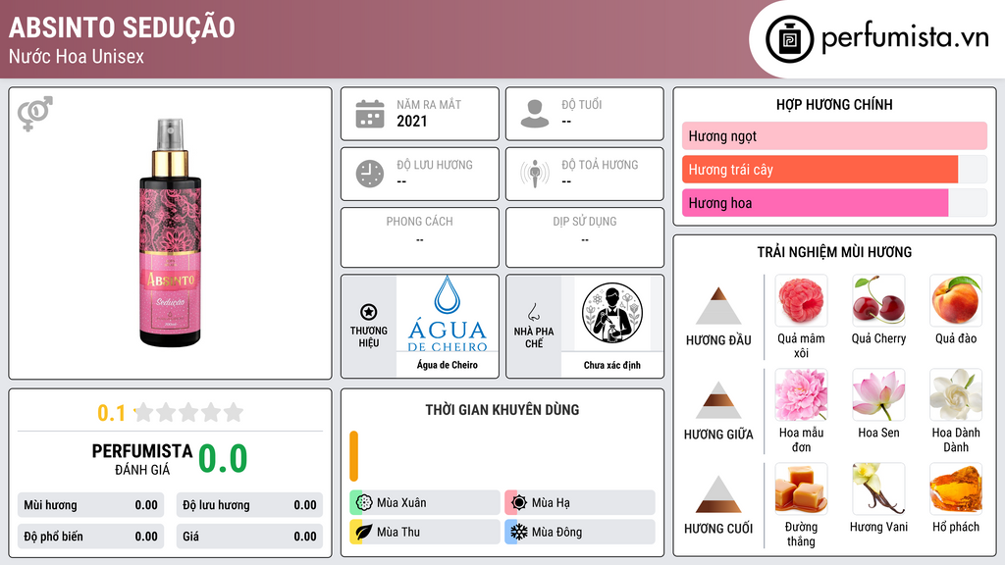1005x565 pixels.
Task: Click the nose icon above Nhà pha chế
Action: pyautogui.click(x=533, y=312)
